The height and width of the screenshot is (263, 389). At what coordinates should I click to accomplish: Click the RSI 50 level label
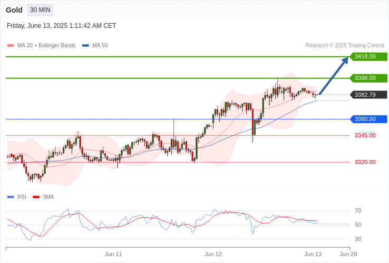coord(358,225)
